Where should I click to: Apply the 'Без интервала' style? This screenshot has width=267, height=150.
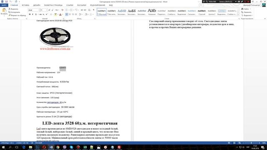112,12
